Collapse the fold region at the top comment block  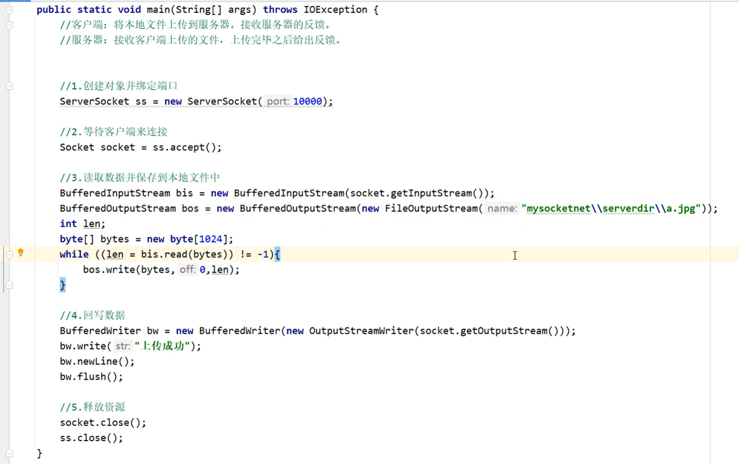point(9,26)
